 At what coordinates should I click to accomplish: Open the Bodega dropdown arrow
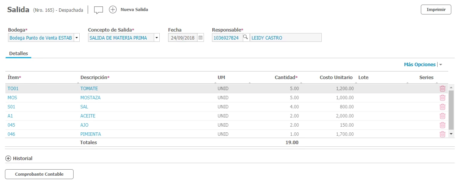pyautogui.click(x=77, y=38)
